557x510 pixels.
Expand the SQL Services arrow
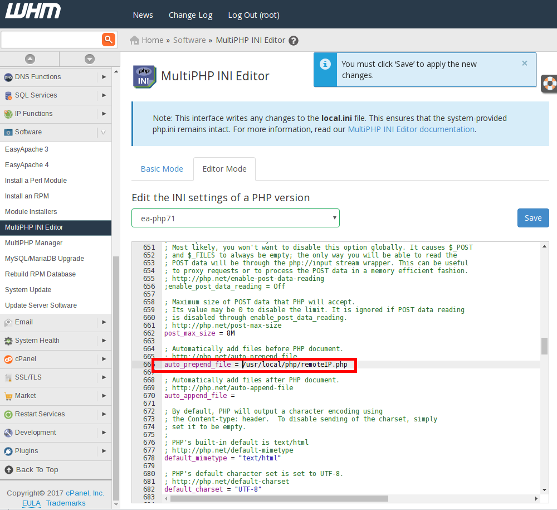point(104,95)
